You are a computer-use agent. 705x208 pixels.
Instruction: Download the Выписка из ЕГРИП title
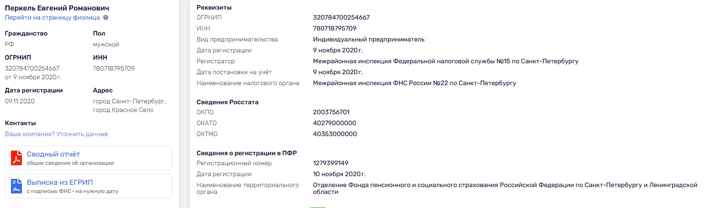coord(59,183)
